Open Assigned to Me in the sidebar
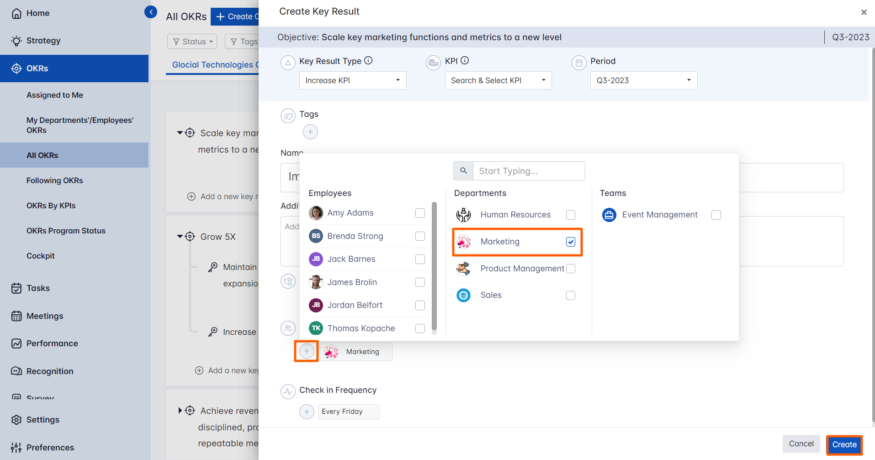This screenshot has height=460, width=875. pyautogui.click(x=55, y=95)
